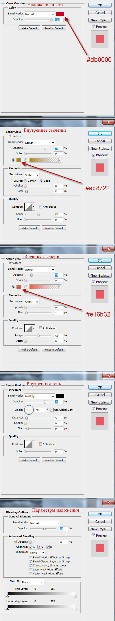
Task: Click the Inner Shadow Size value field
Action: click(x=59, y=429)
